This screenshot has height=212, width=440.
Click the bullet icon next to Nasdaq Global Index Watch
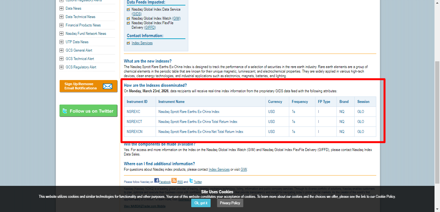(128, 19)
